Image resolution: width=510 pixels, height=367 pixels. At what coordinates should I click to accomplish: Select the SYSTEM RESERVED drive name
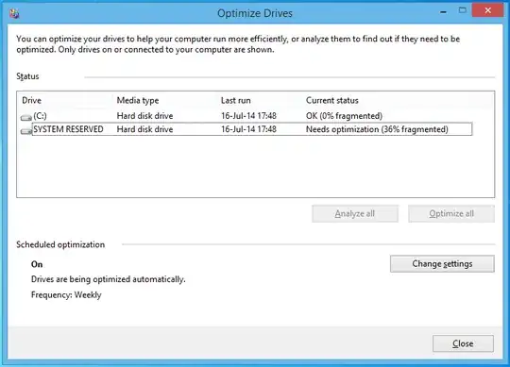68,129
